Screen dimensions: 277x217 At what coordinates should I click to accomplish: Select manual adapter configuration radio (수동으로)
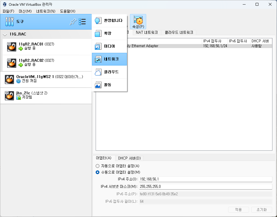click(97, 172)
